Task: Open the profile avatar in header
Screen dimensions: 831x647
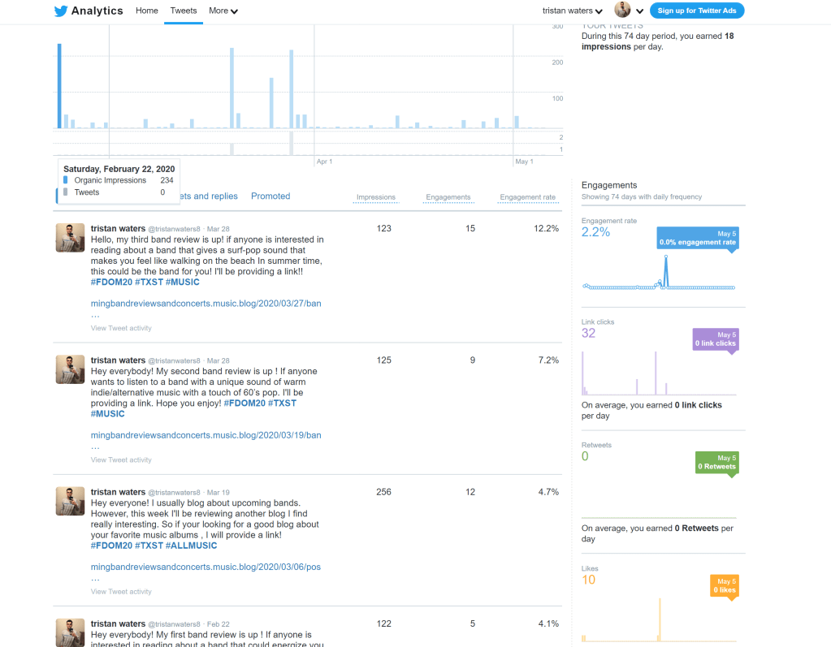Action: pos(622,11)
